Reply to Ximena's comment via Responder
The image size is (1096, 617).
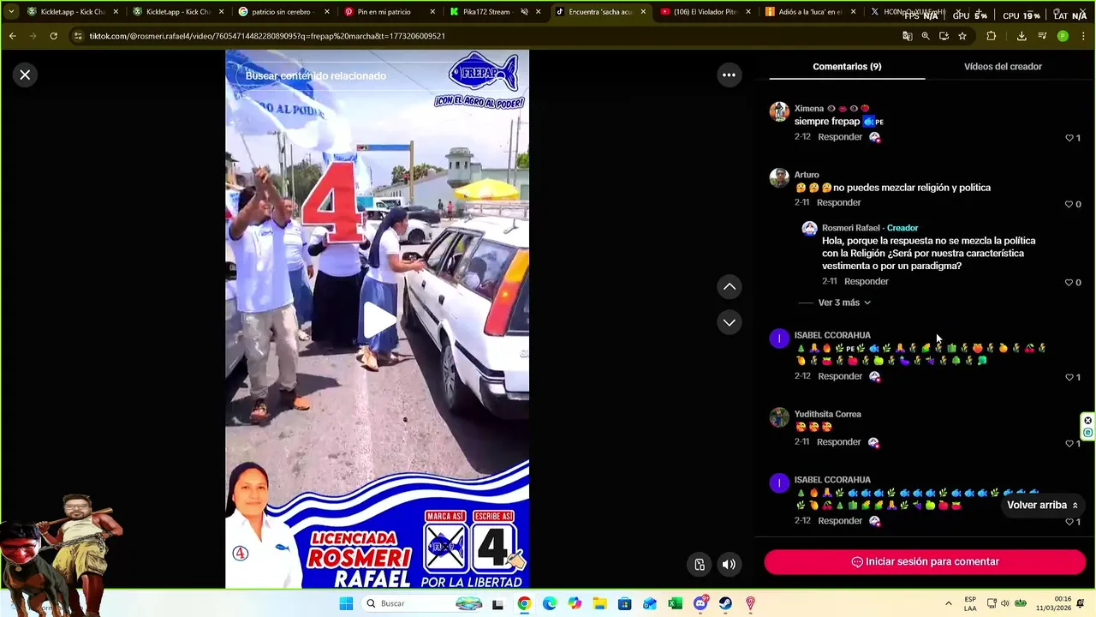[840, 137]
